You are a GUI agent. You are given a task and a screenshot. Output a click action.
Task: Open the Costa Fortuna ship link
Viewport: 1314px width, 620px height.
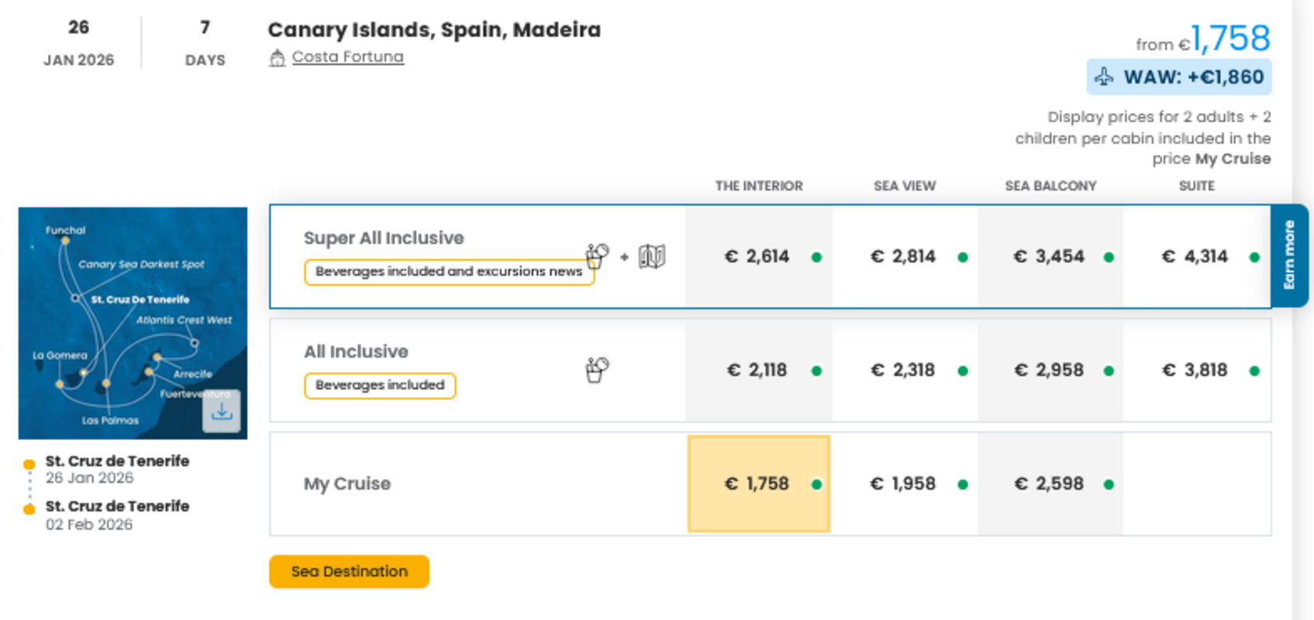[347, 57]
